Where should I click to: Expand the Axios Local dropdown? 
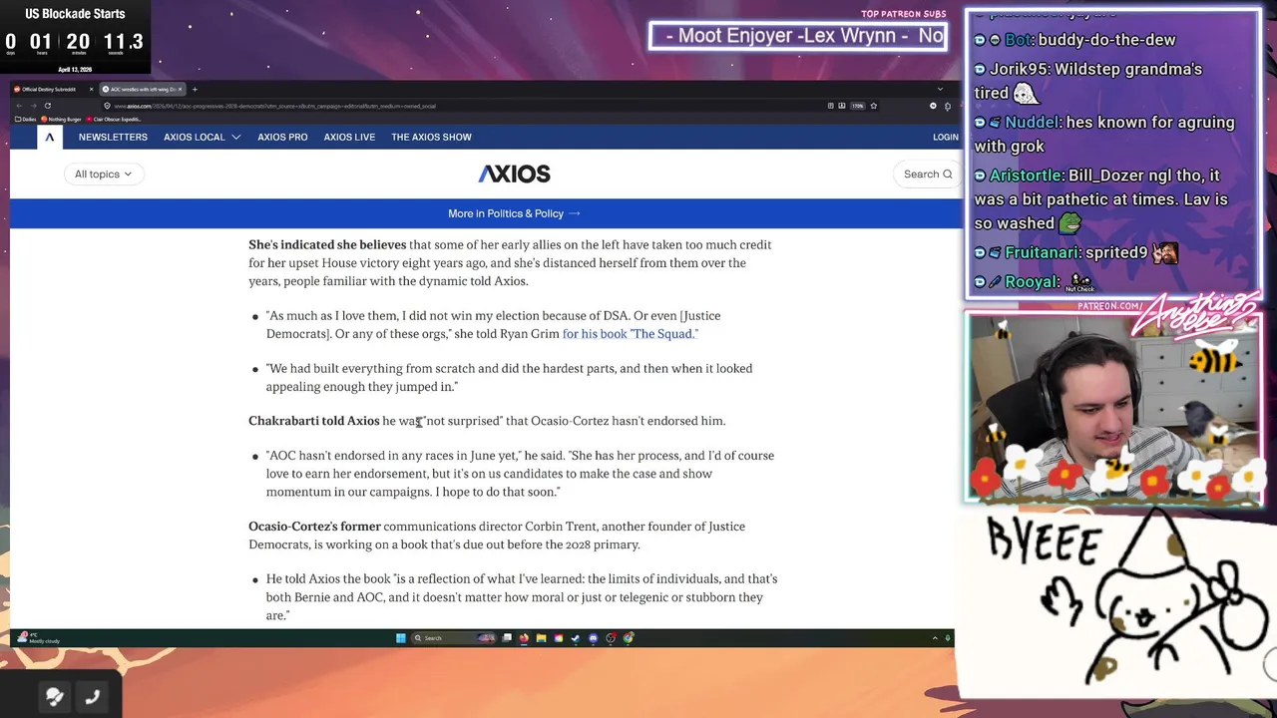click(x=202, y=137)
